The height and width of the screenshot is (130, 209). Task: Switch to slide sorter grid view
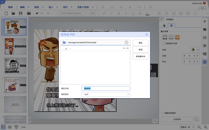tap(10, 127)
